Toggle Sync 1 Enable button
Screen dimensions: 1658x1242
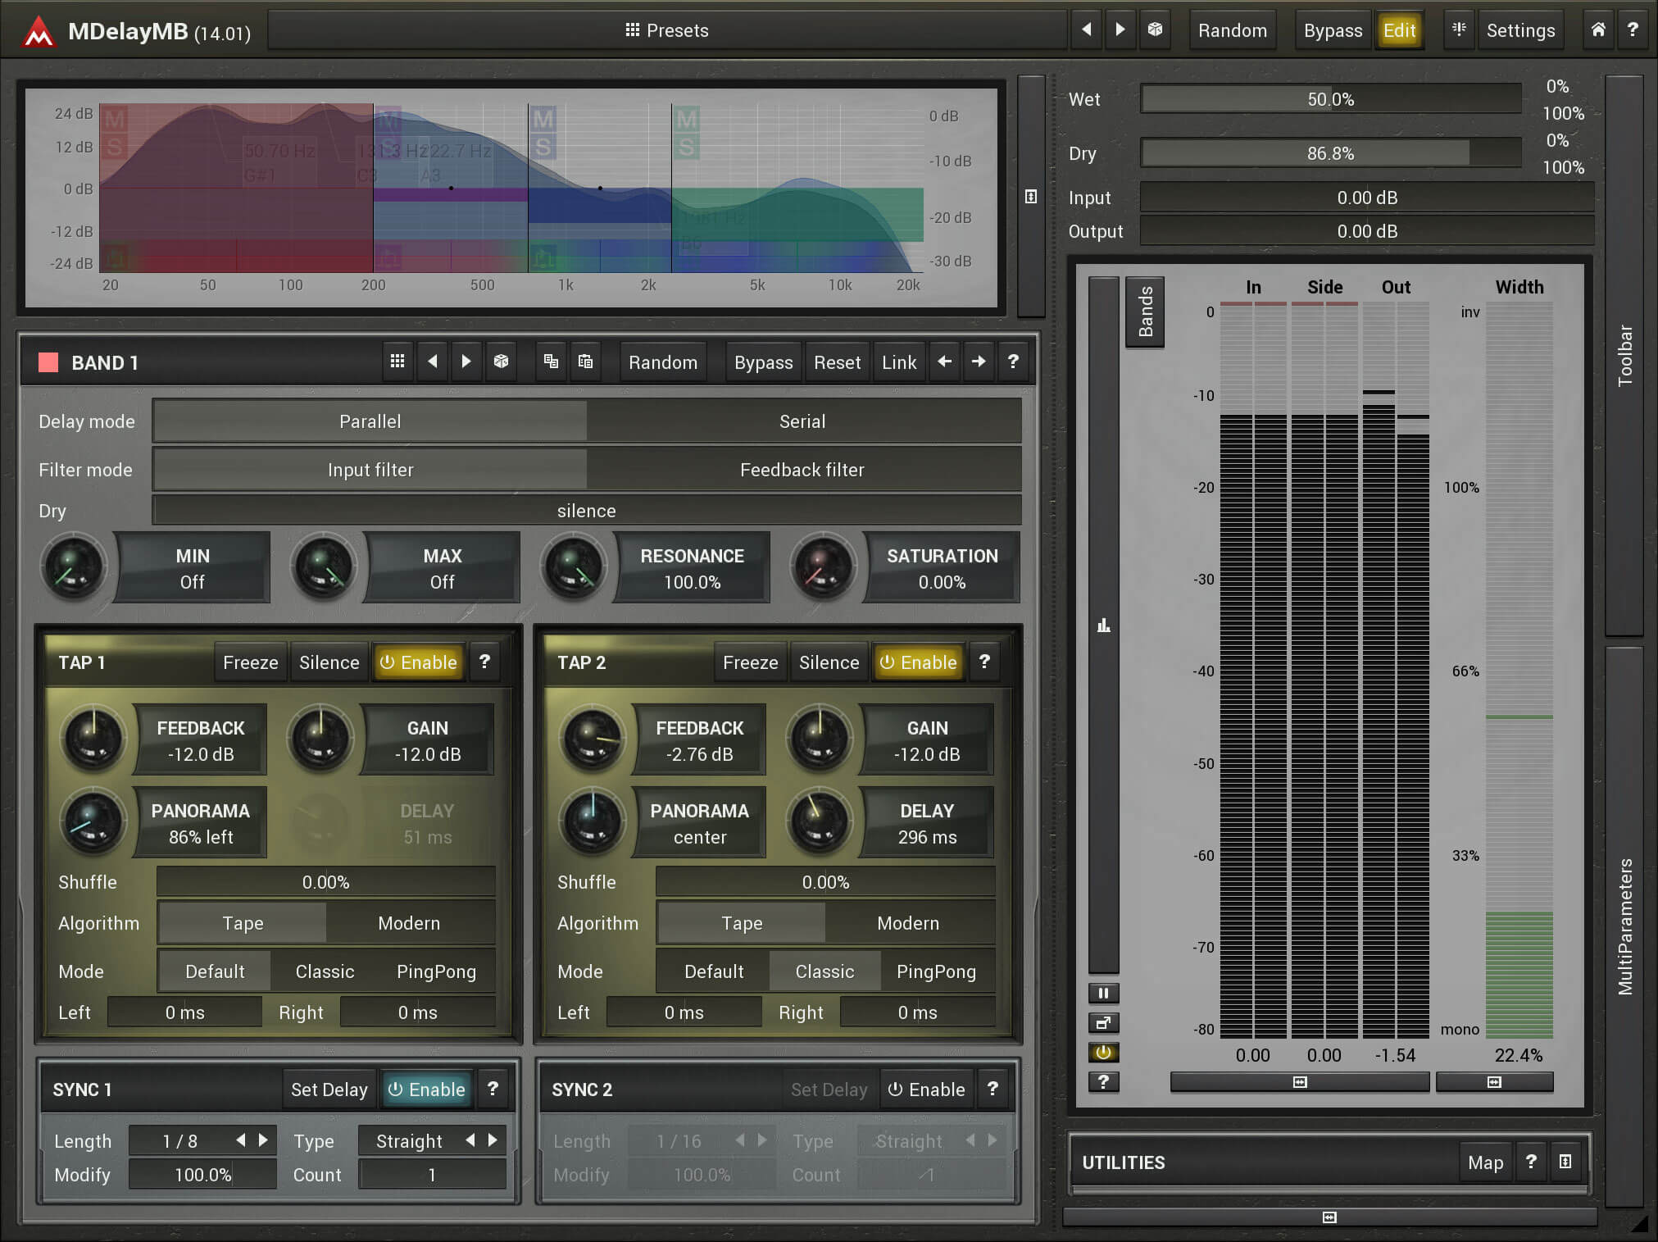pos(427,1090)
